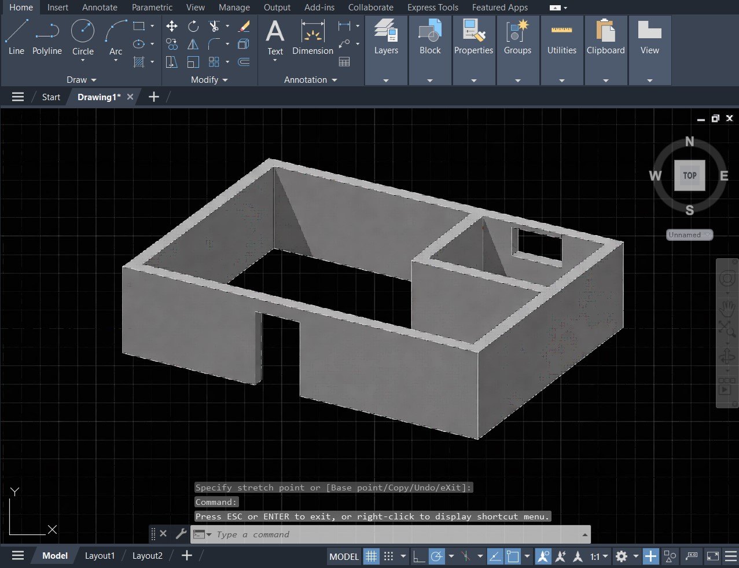
Task: Open the Mirror tool
Action: (192, 44)
